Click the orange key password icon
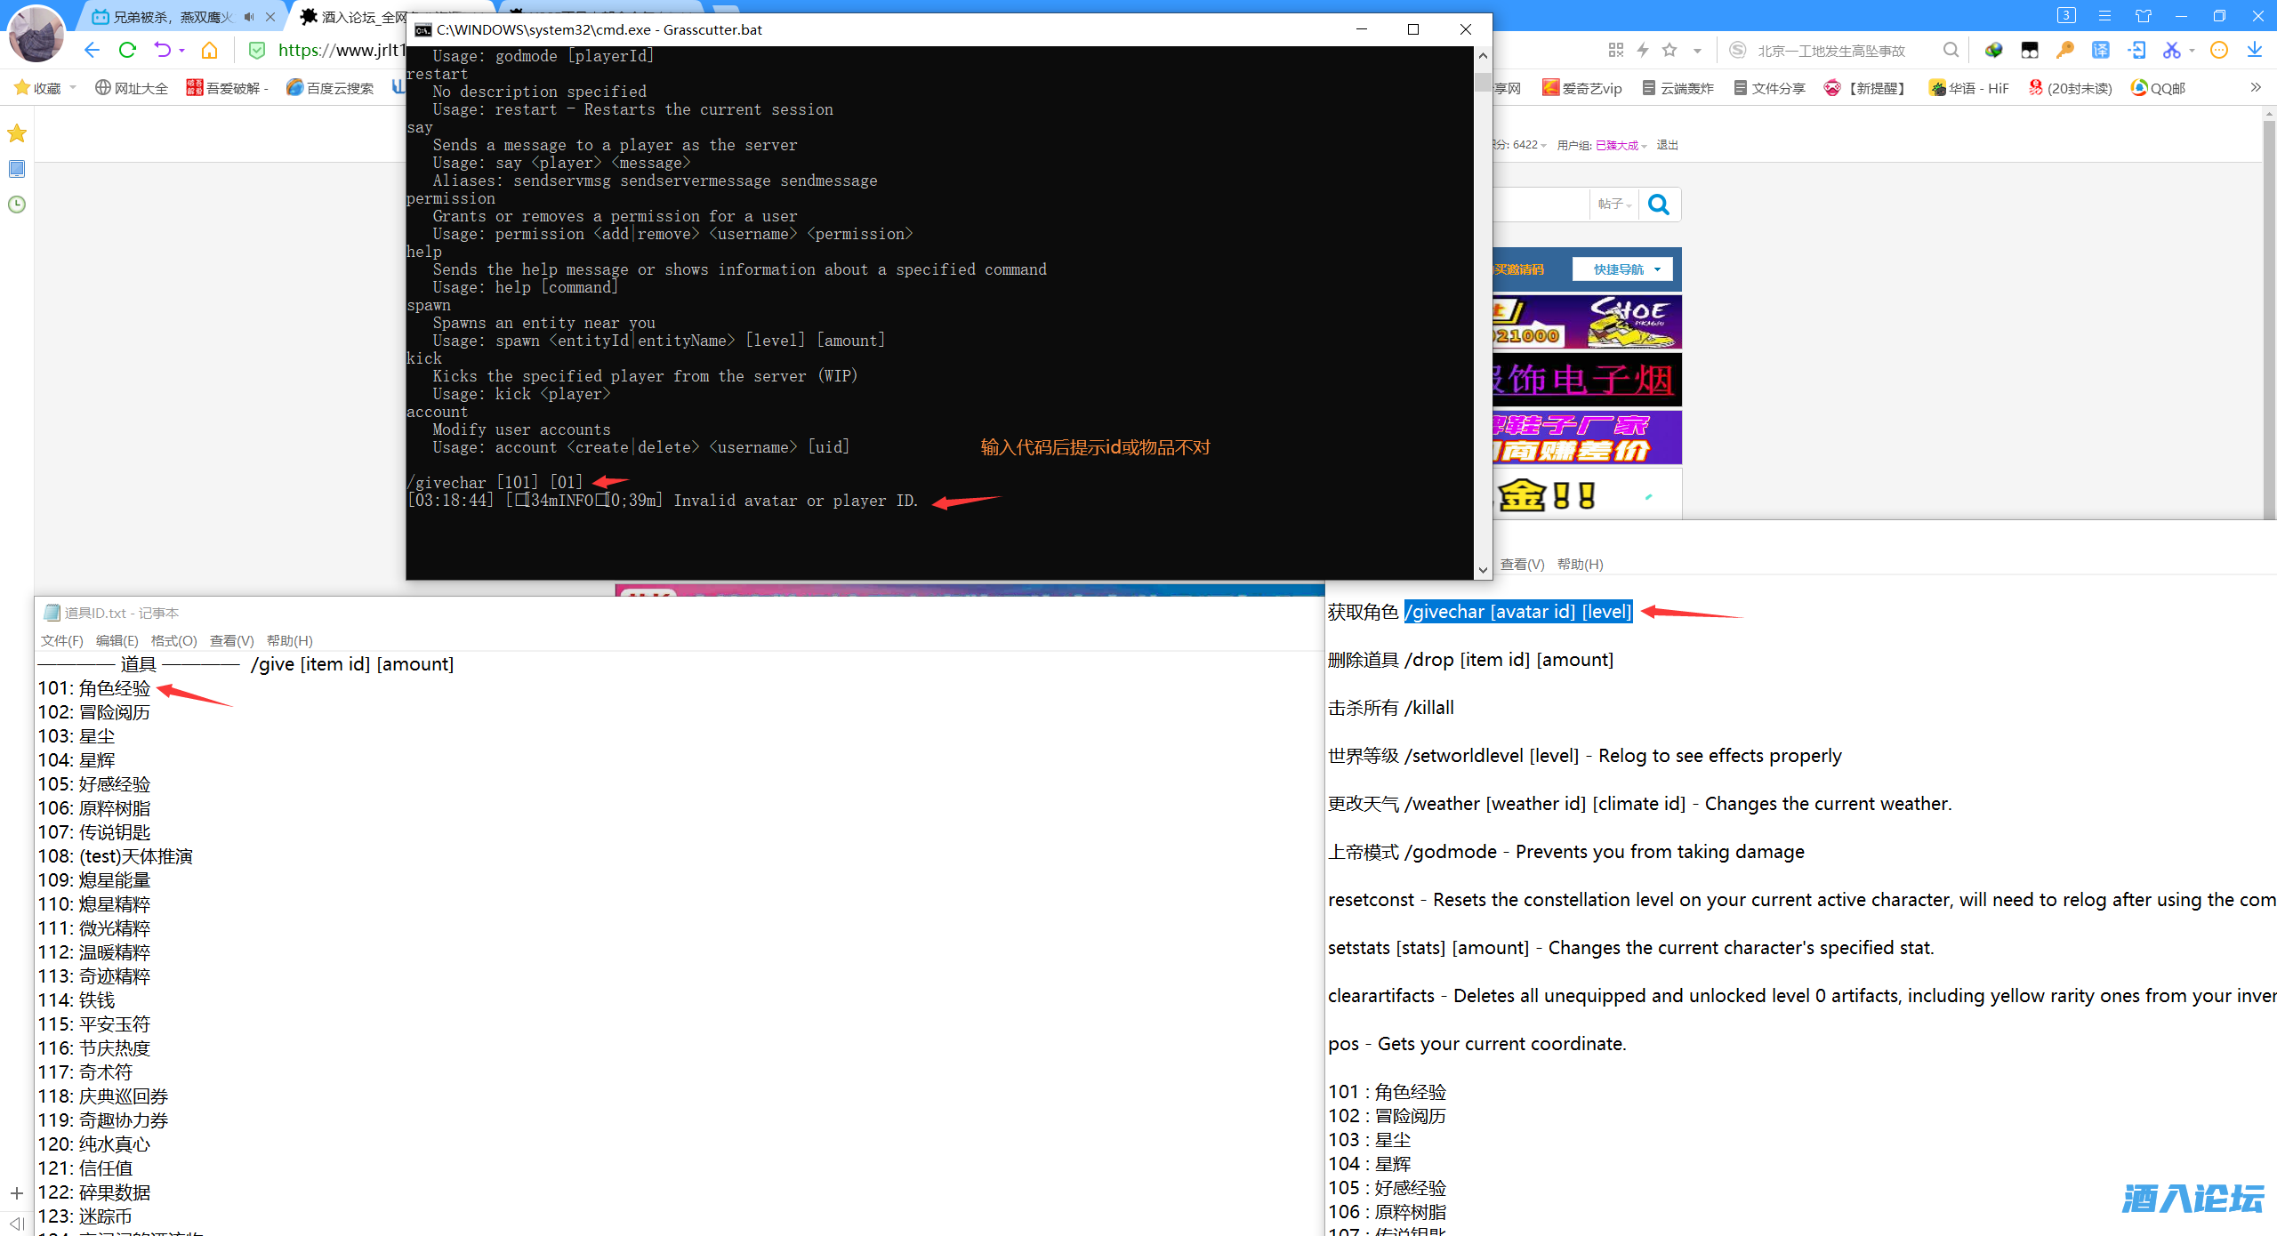The height and width of the screenshot is (1236, 2277). pyautogui.click(x=2064, y=50)
